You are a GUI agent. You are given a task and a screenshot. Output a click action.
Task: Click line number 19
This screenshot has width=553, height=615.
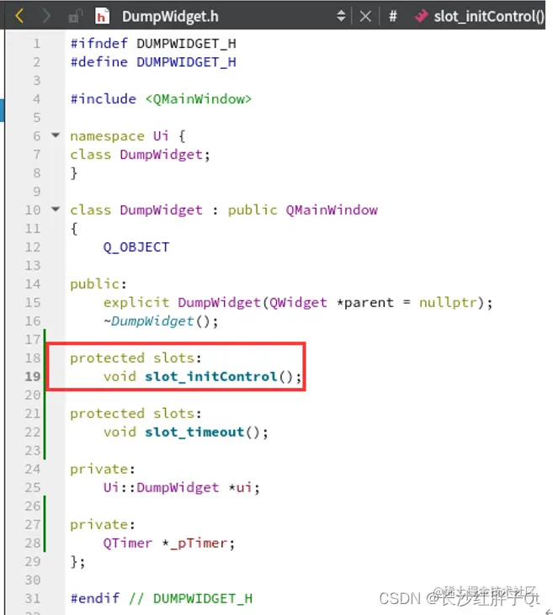pyautogui.click(x=33, y=376)
